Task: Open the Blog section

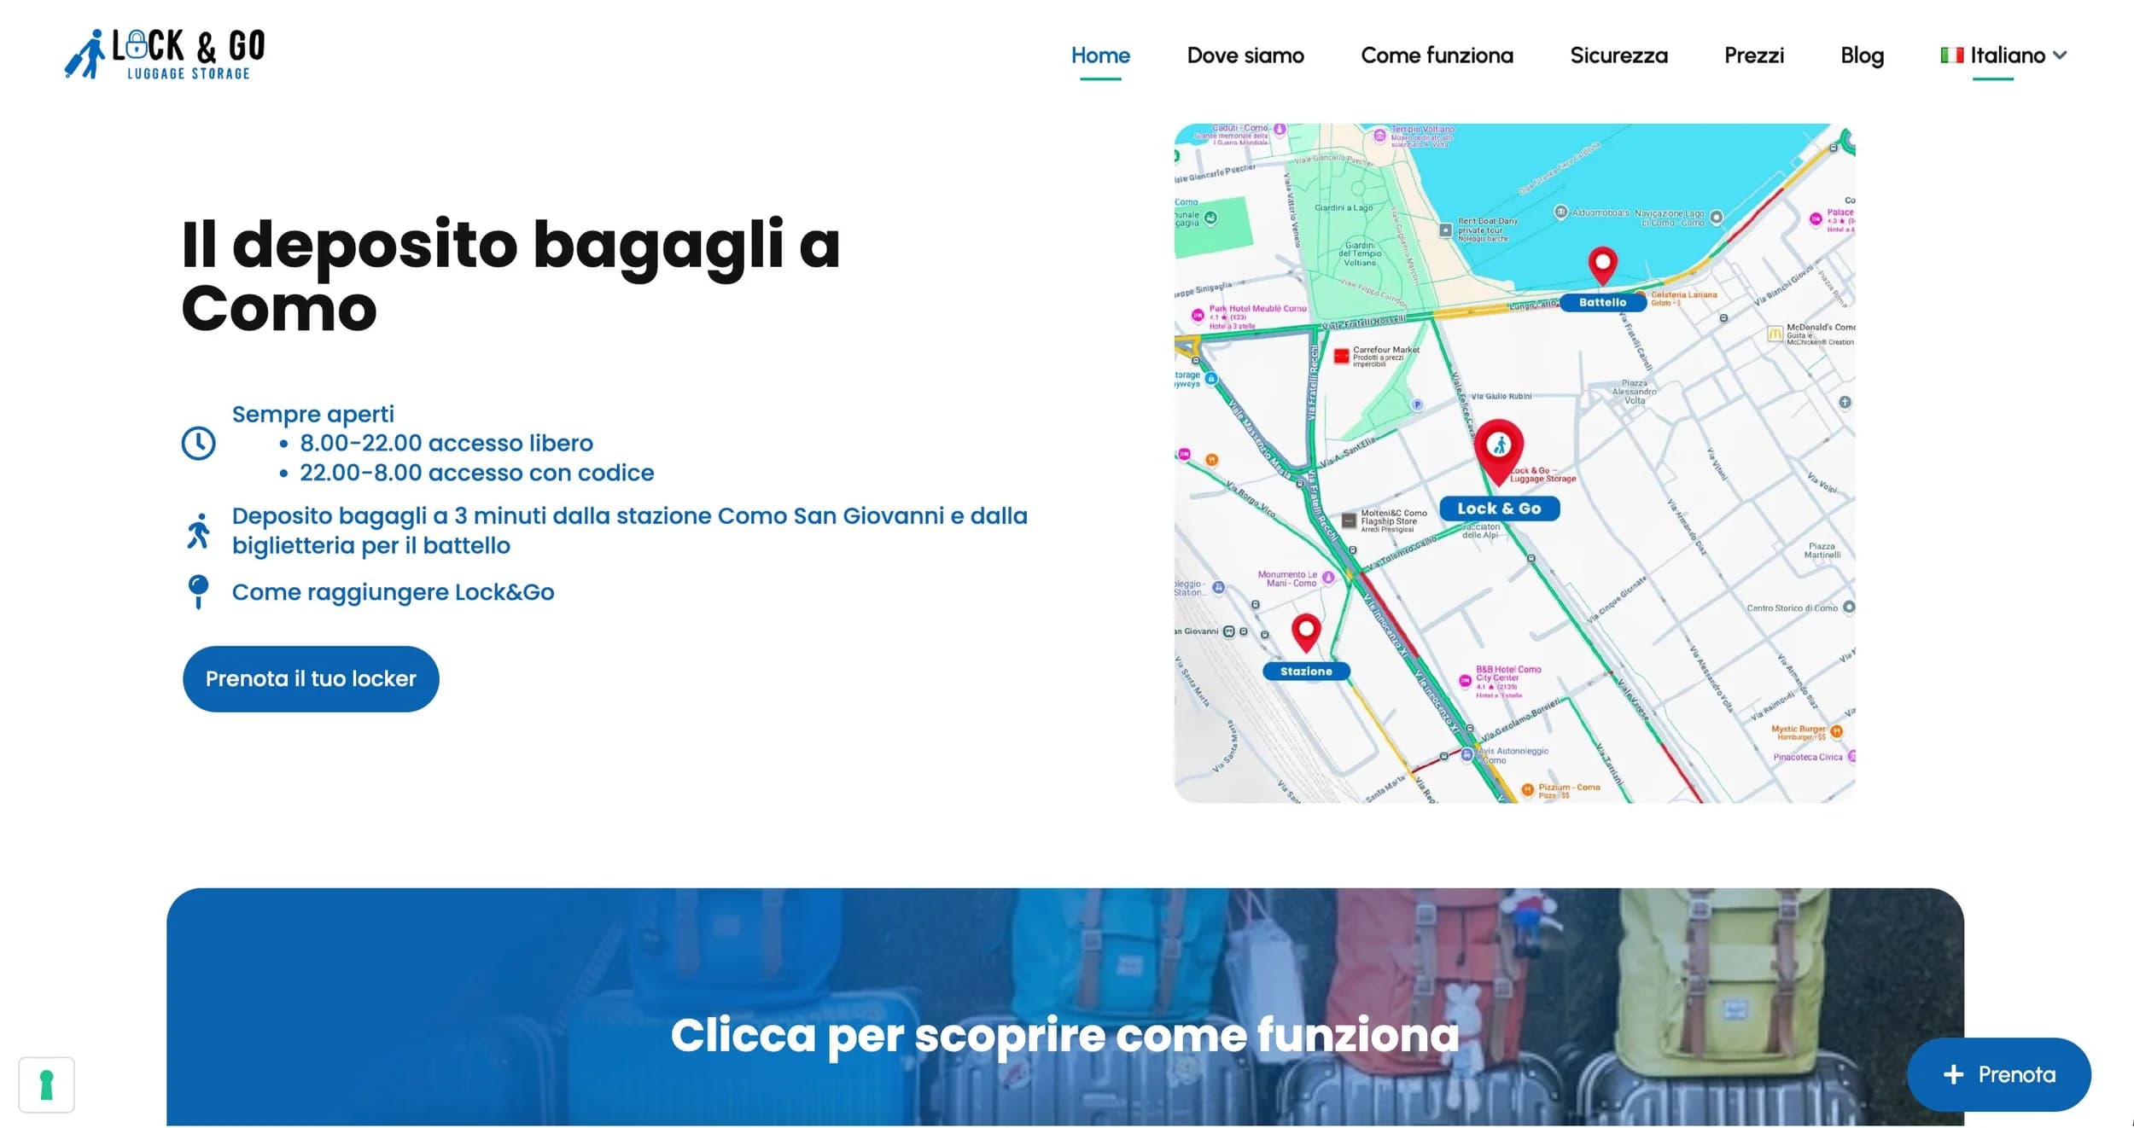Action: pyautogui.click(x=1861, y=55)
